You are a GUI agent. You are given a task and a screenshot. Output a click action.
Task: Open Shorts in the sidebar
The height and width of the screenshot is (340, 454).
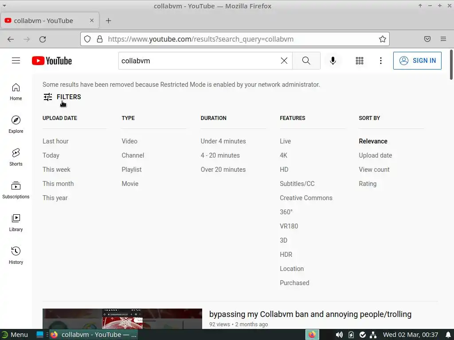coord(16,157)
